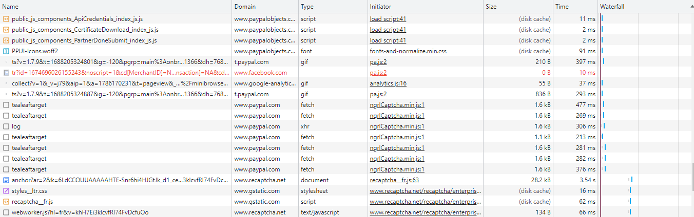Screen dimensions: 694x217
Task: Click the file icon for webworker.js request
Action: pos(6,212)
